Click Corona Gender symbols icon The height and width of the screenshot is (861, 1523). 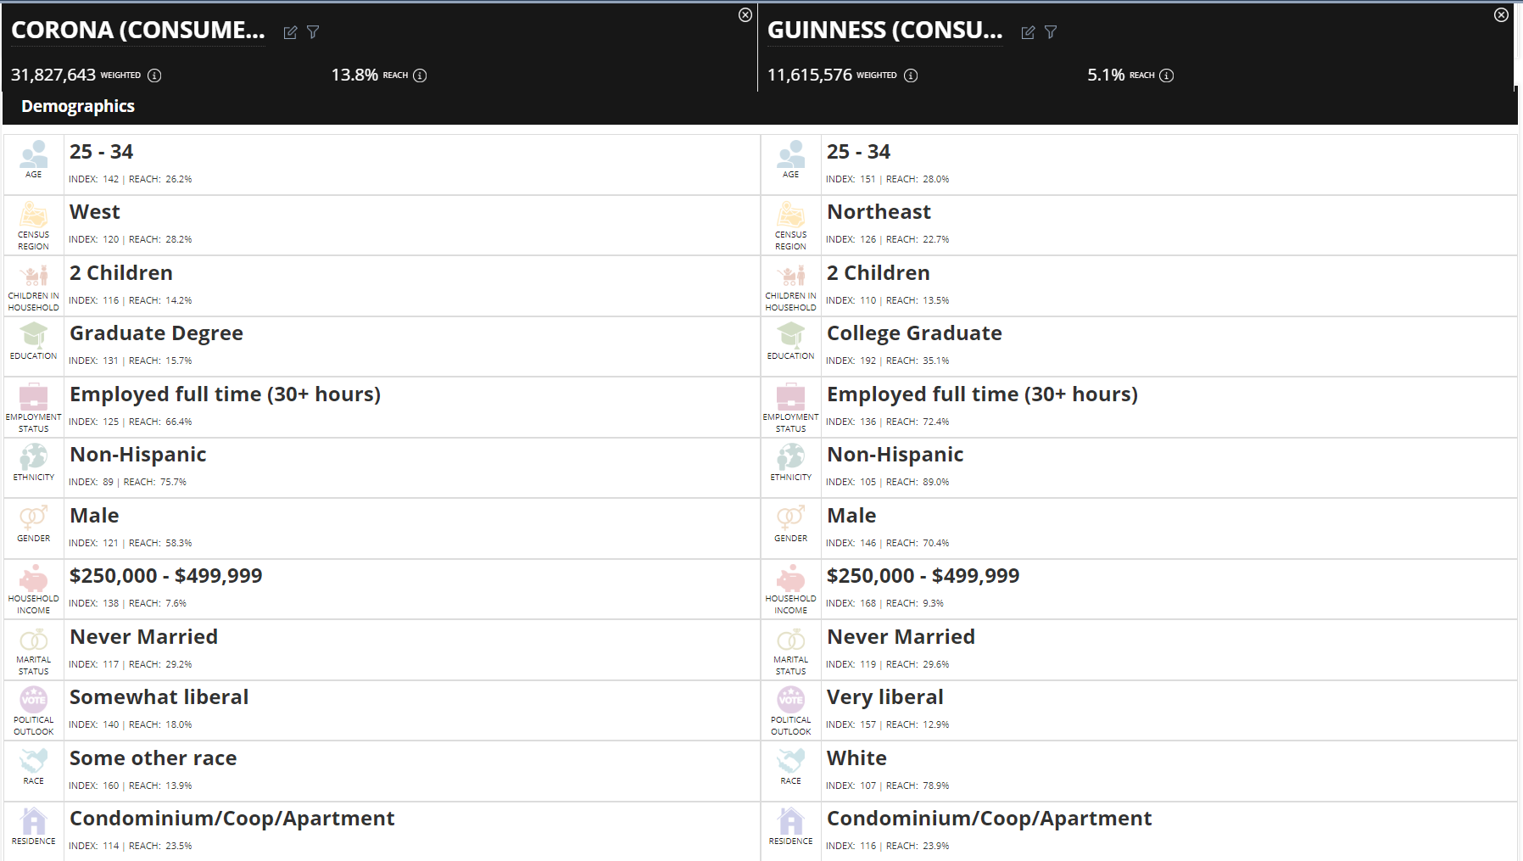coord(34,517)
